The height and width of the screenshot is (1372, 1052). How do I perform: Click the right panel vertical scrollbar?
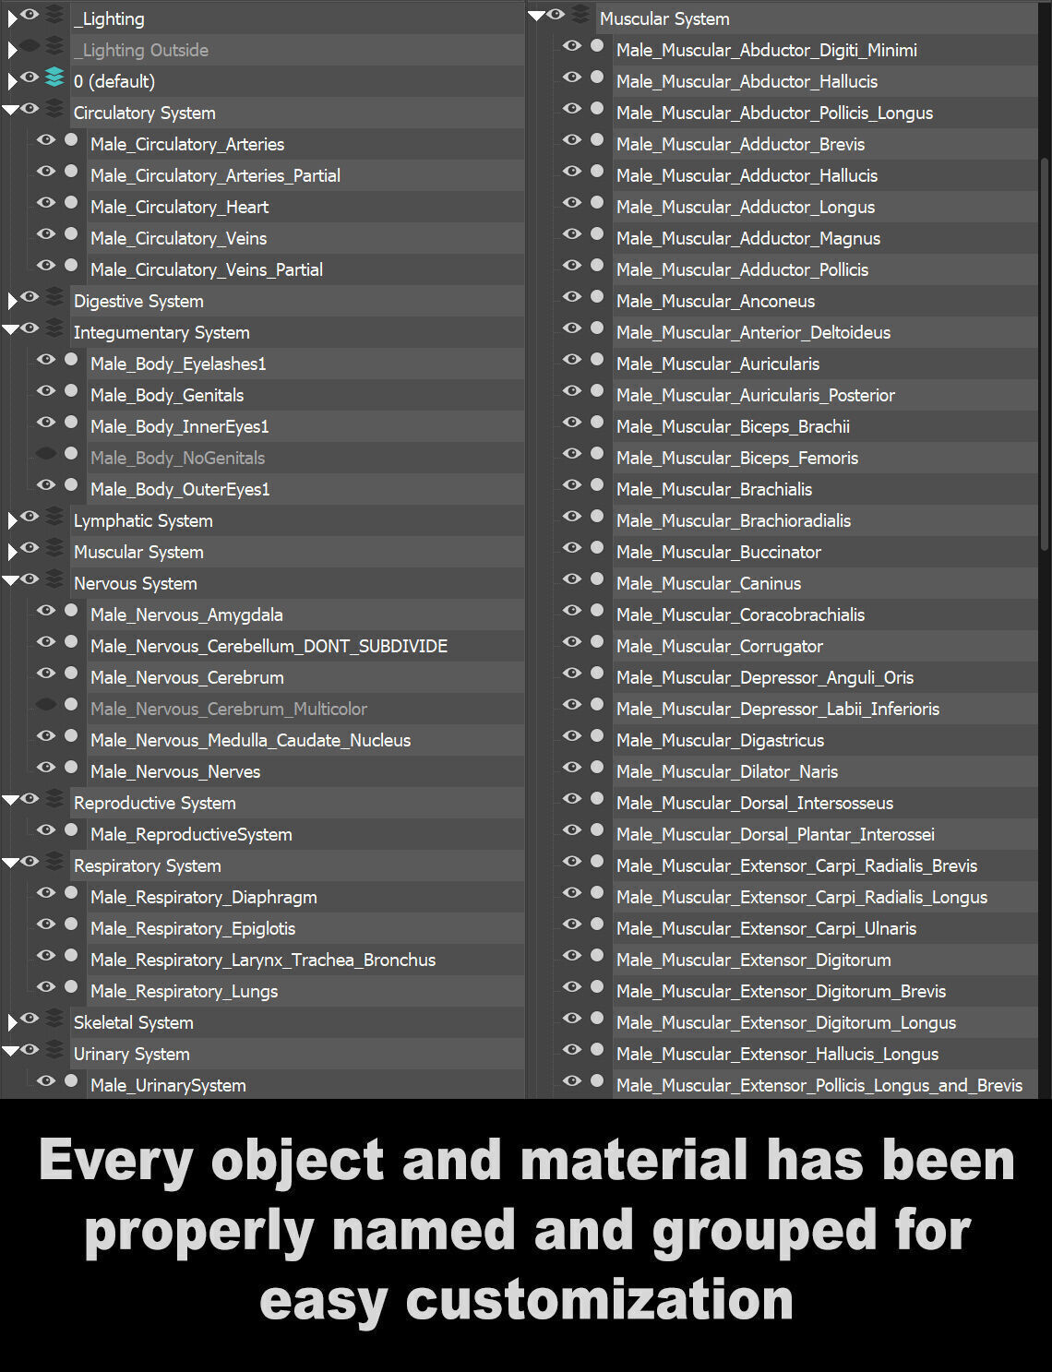1045,354
